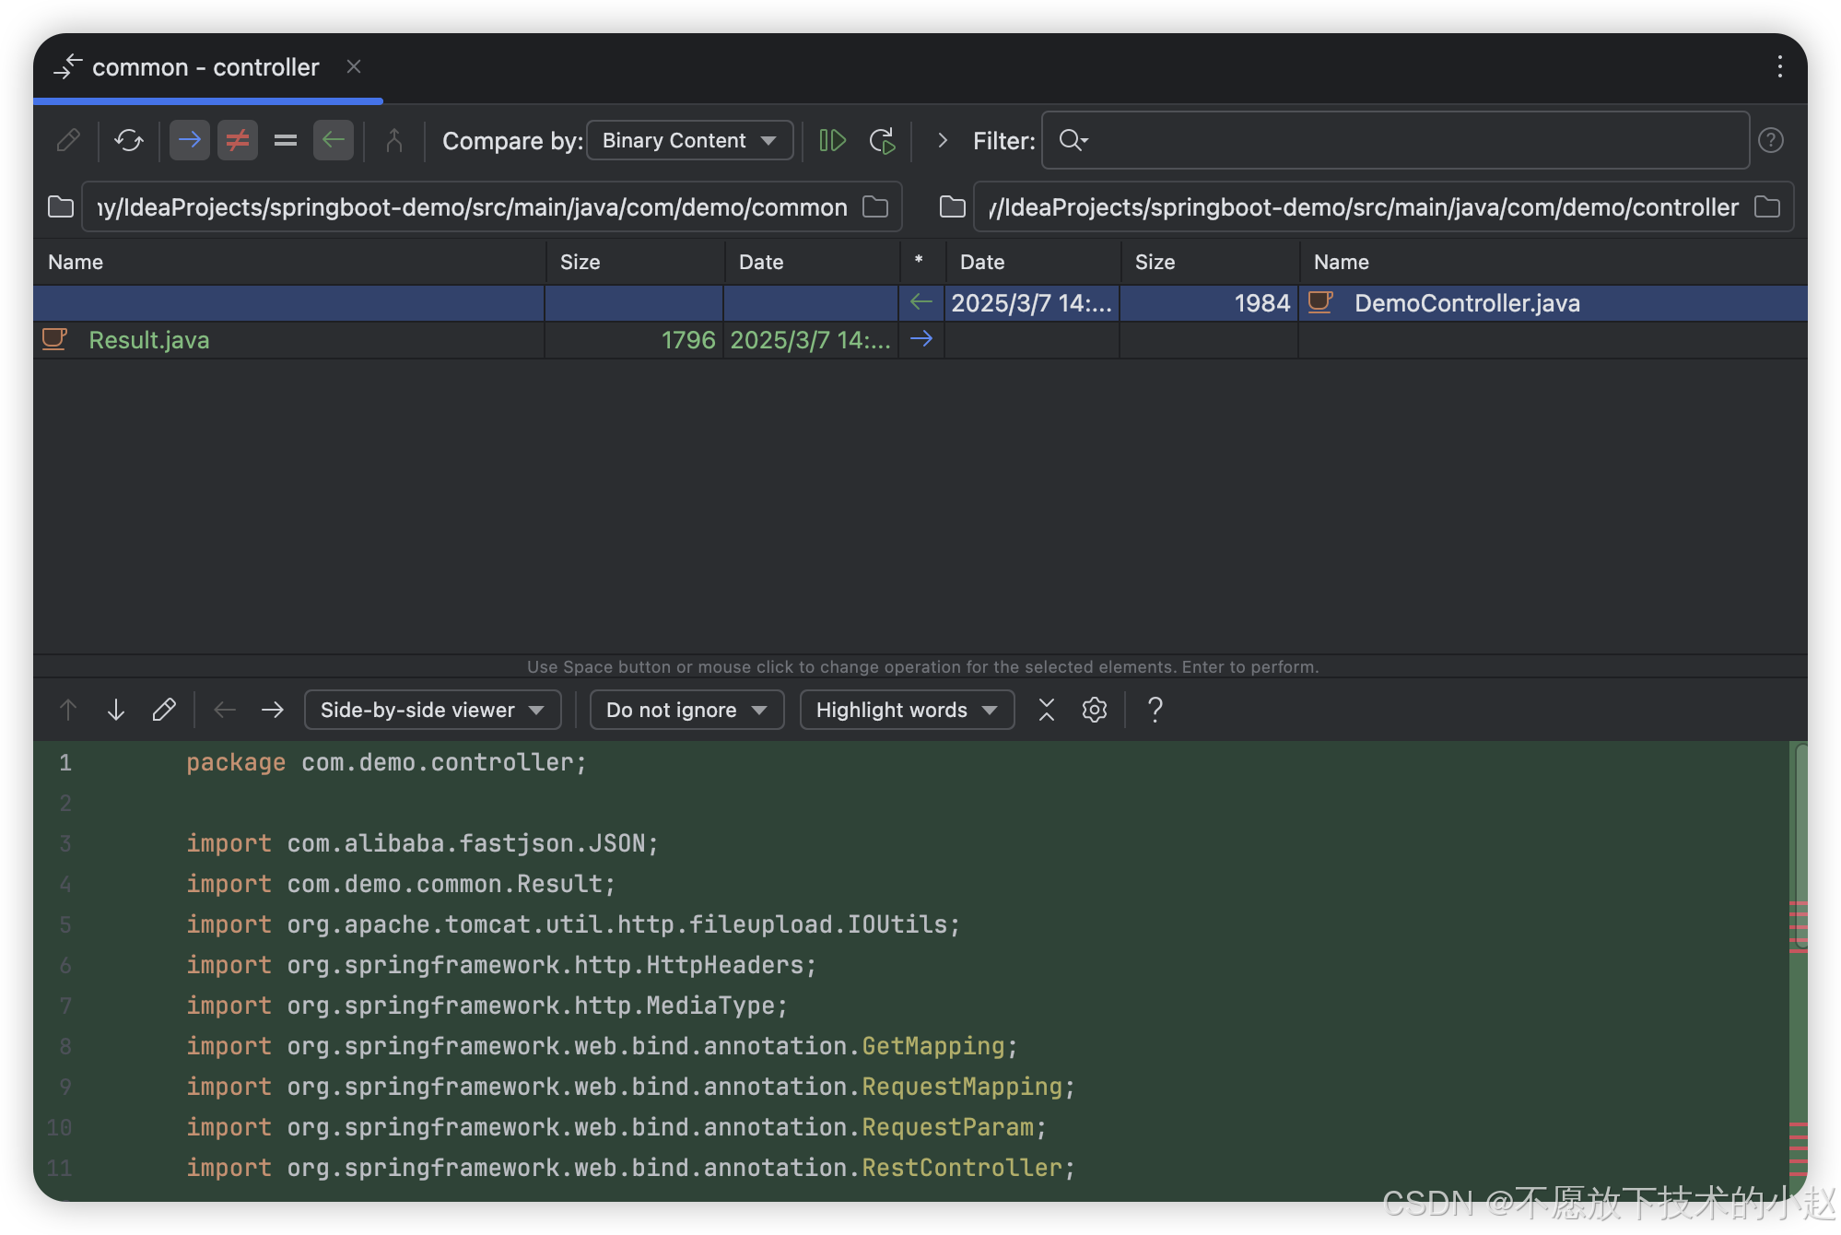1841x1235 pixels.
Task: Click the Refresh icon in the toolbar
Action: (x=129, y=140)
